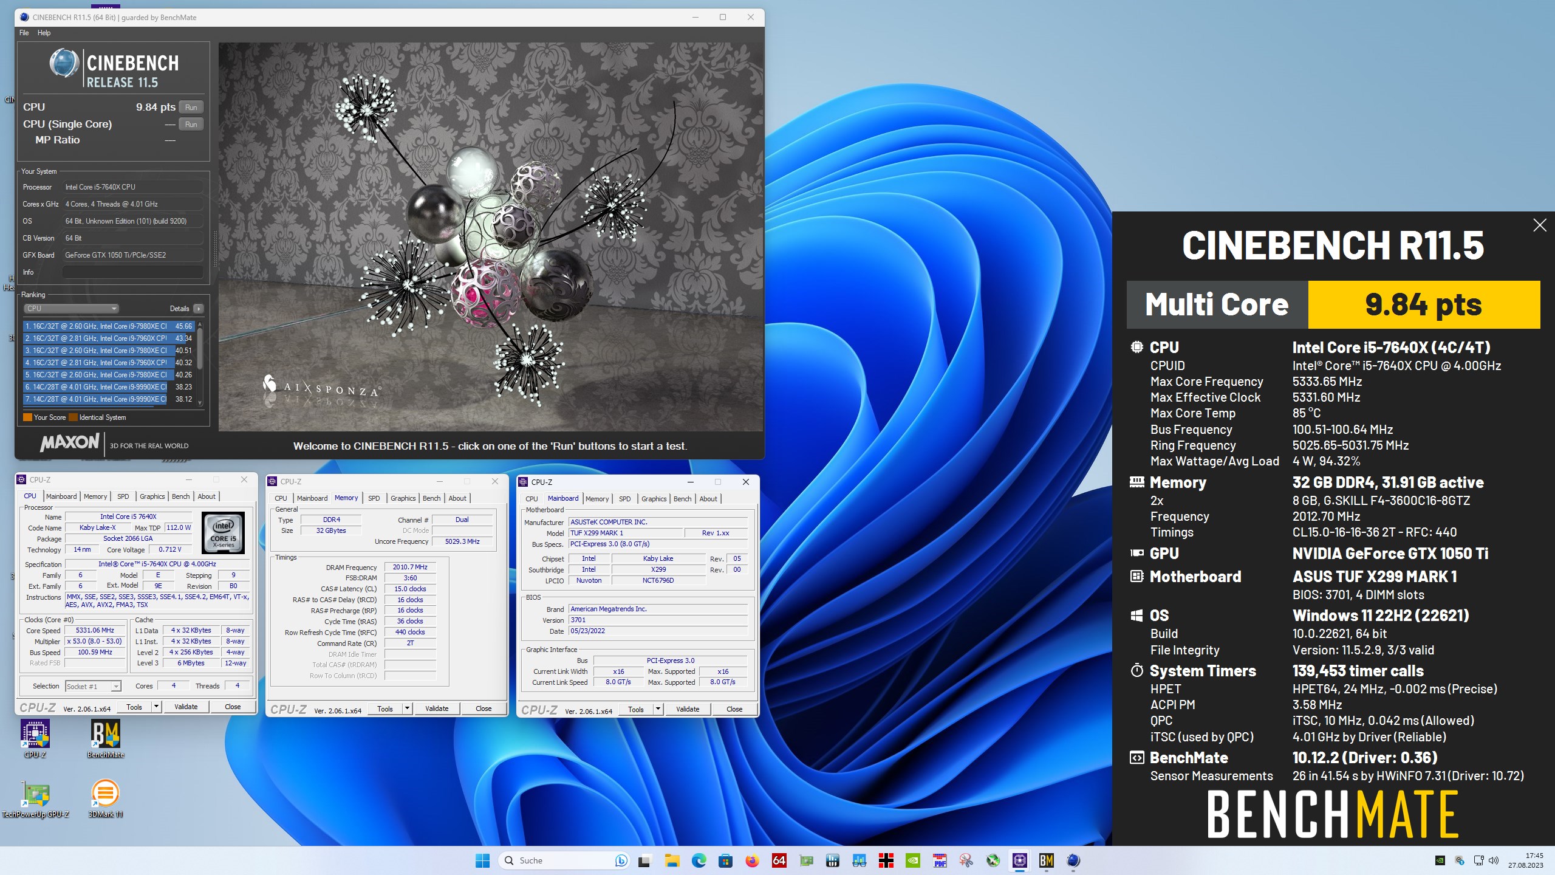Open the GPU-Z graphics card taskbar icon
1555x875 pixels.
(x=805, y=860)
